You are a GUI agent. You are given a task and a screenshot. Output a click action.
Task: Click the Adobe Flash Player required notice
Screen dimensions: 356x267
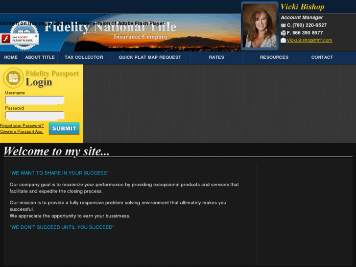pyautogui.click(x=83, y=24)
